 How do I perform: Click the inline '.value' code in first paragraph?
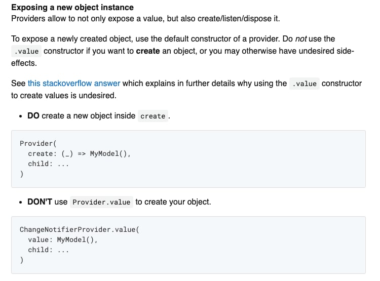26,51
